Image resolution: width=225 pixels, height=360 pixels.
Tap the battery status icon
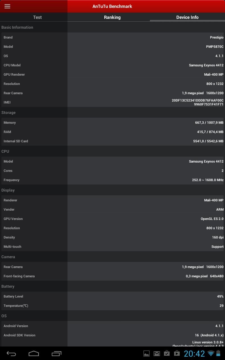click(x=219, y=354)
